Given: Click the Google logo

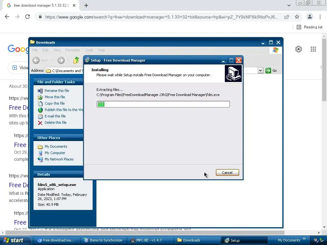Looking at the screenshot, I should [18, 49].
